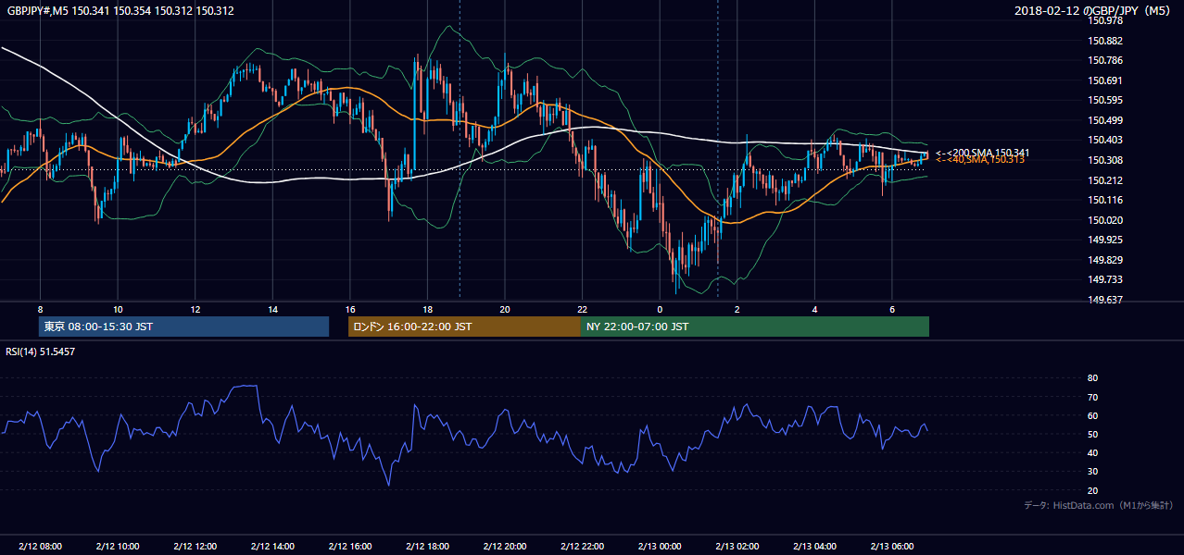Click the '2018-02-12 のGBP/JPY (M5)' header label
The height and width of the screenshot is (555, 1184).
(1094, 11)
